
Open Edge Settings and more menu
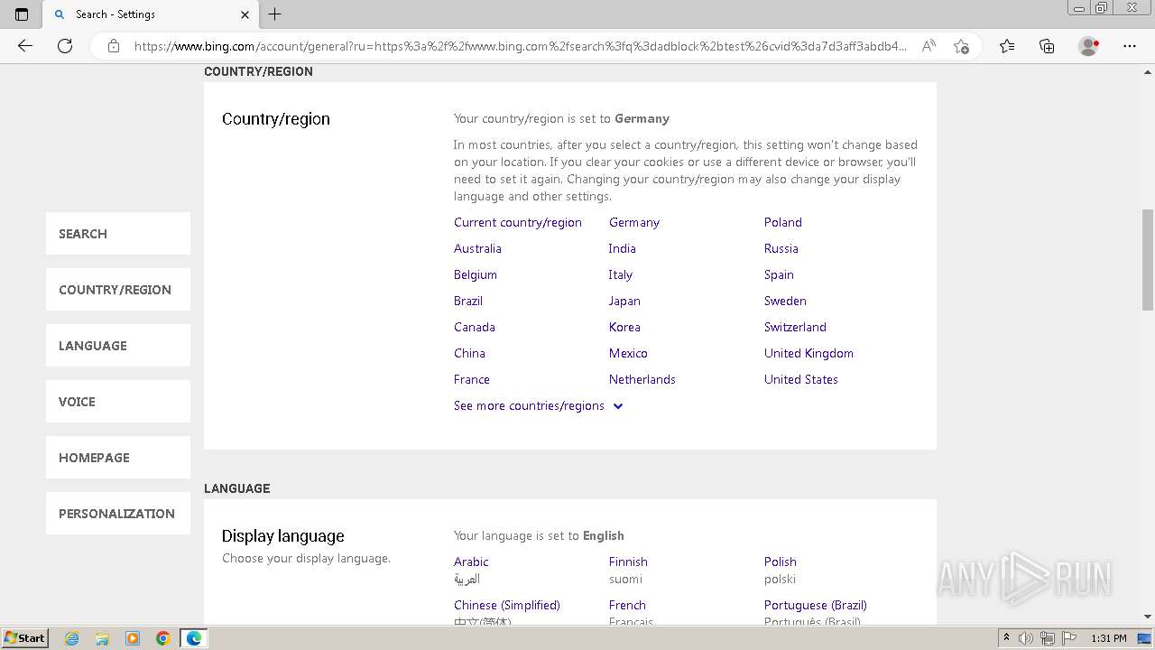[1130, 46]
